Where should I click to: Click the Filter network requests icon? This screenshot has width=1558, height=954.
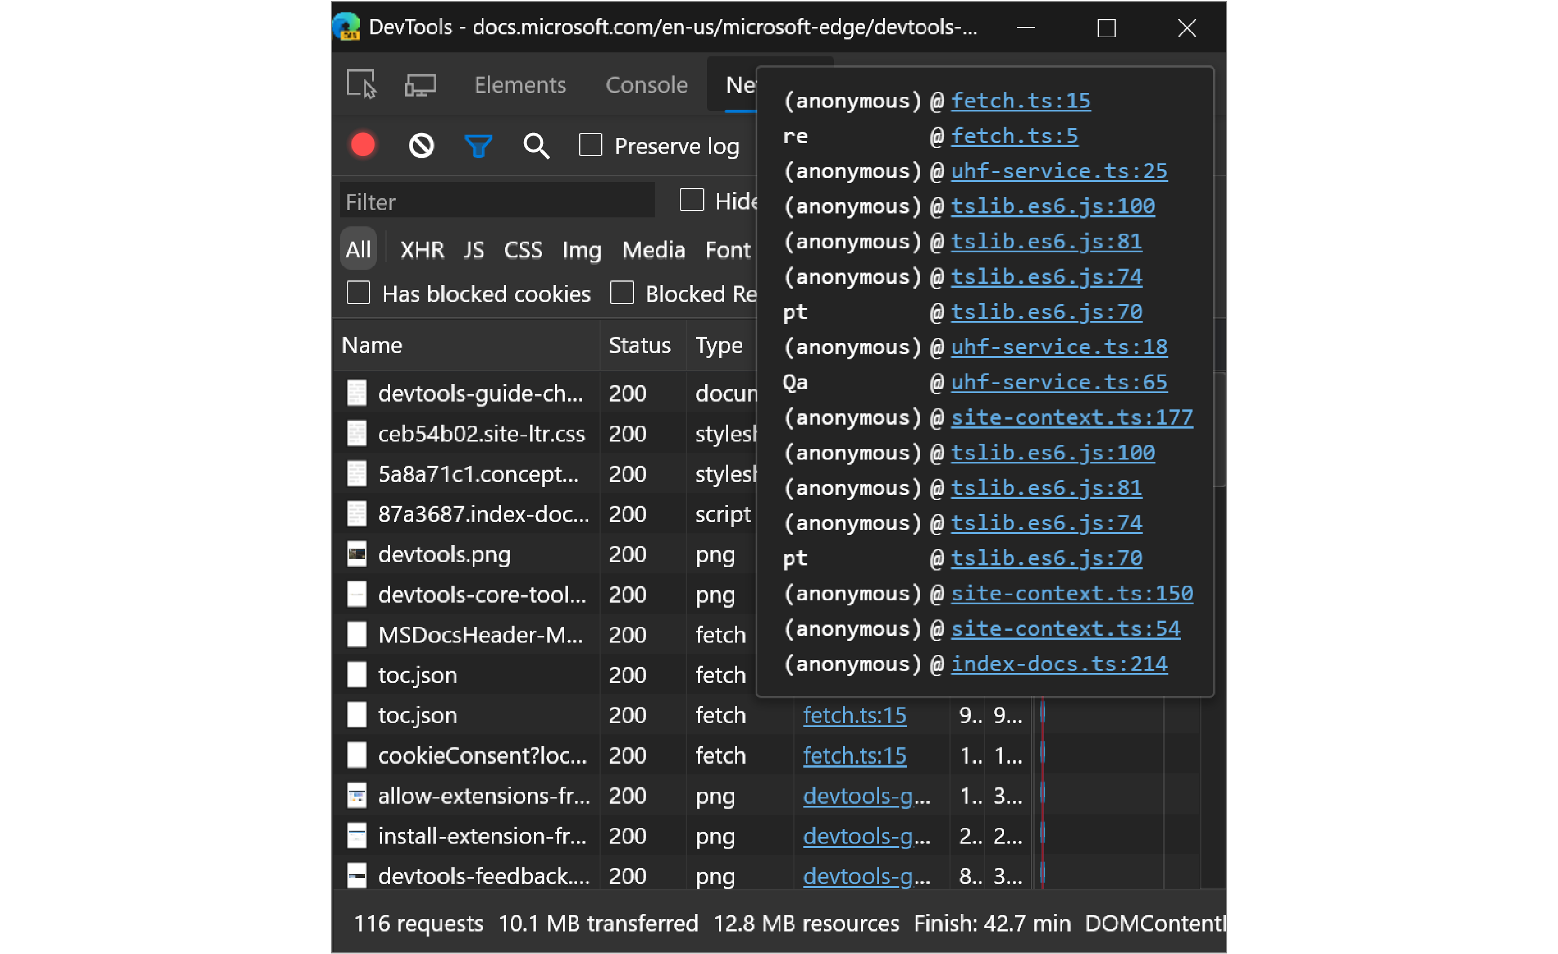tap(477, 144)
